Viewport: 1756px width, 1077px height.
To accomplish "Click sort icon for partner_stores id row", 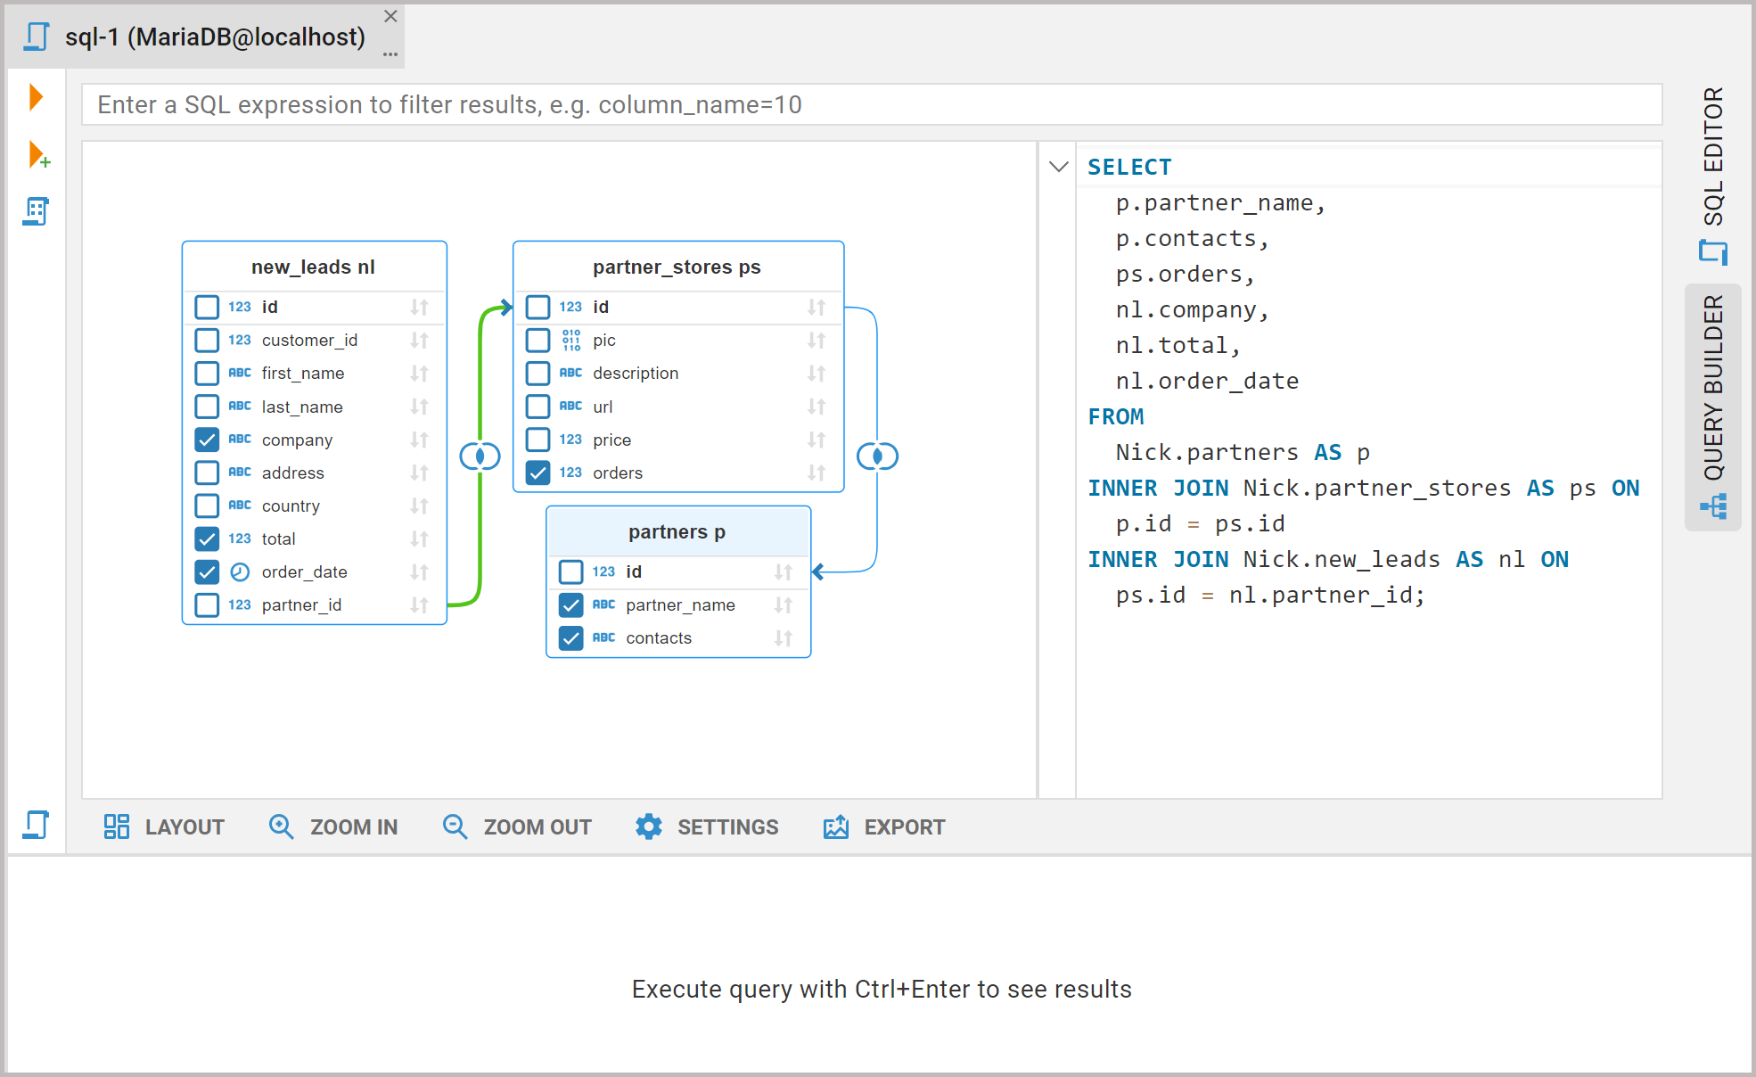I will click(x=816, y=308).
